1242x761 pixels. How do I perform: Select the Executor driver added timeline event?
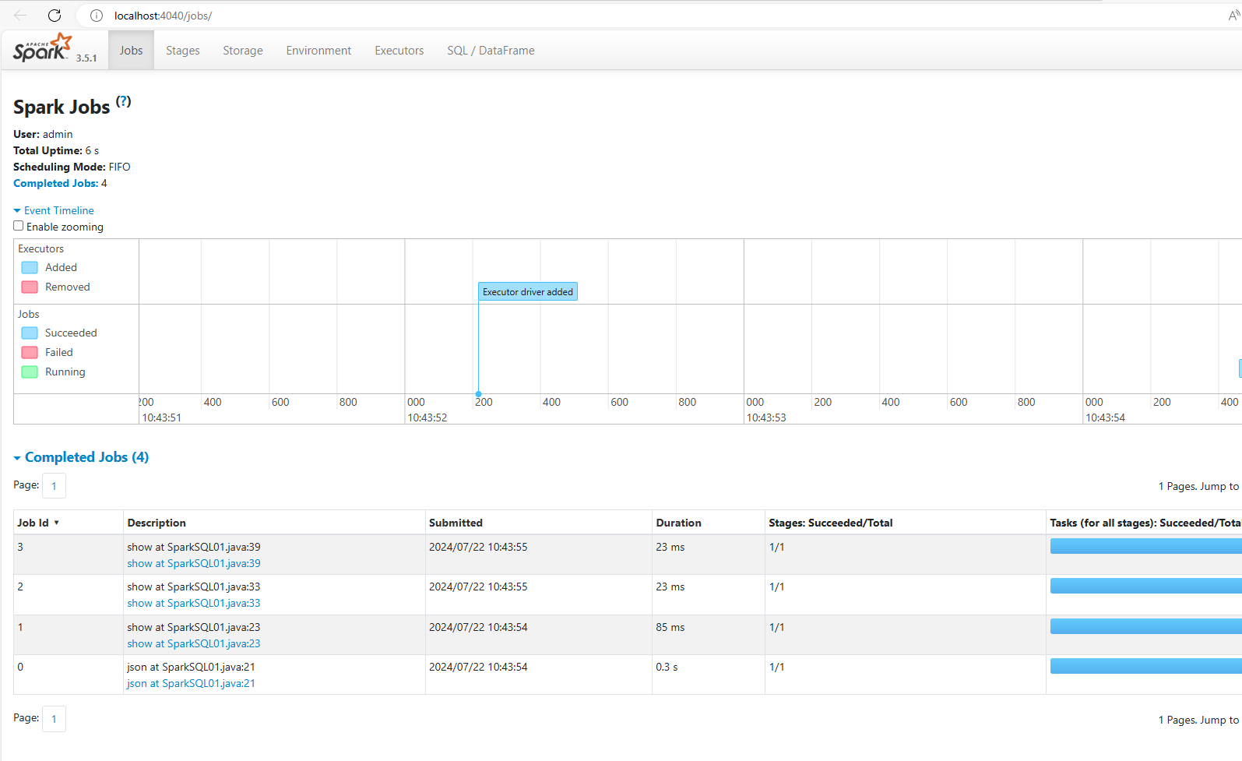[527, 292]
